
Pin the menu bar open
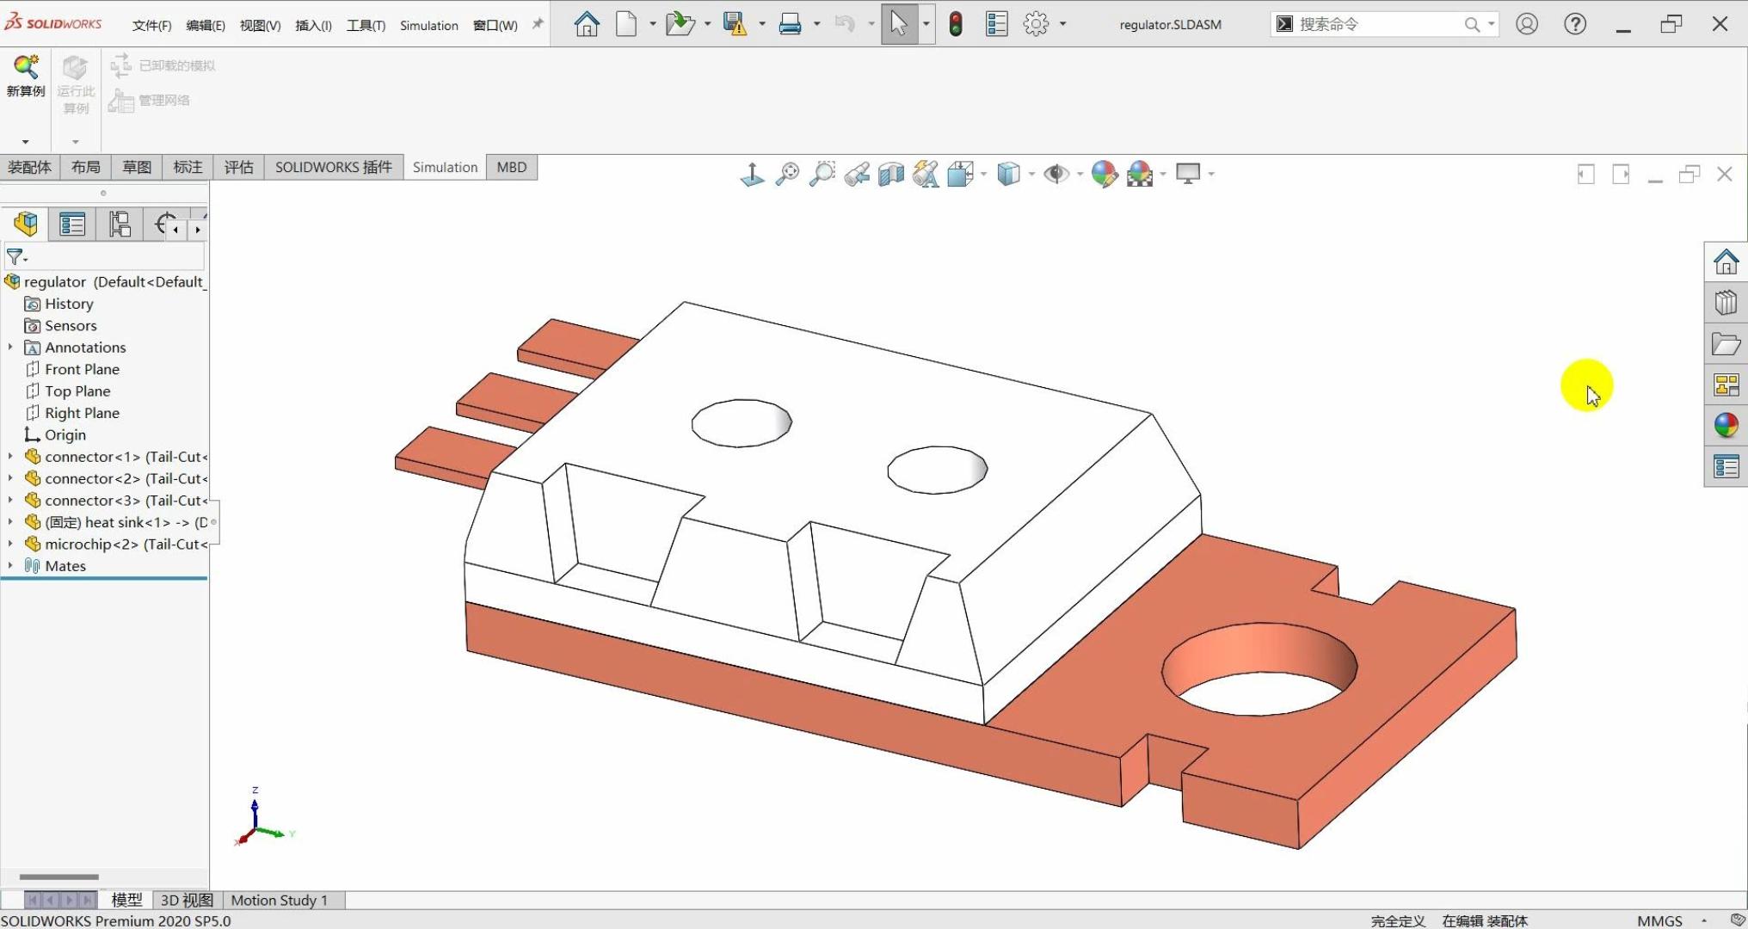(x=538, y=24)
